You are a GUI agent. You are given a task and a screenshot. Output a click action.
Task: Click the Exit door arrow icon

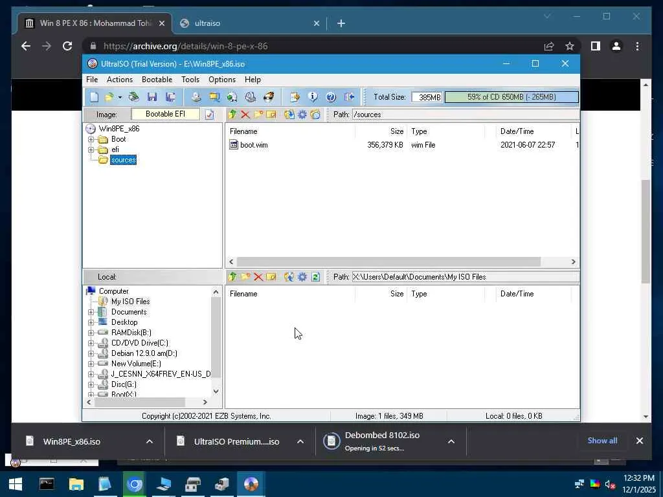[x=349, y=97]
